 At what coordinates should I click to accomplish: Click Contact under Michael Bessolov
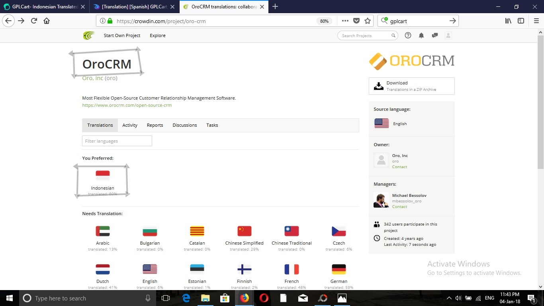click(399, 207)
